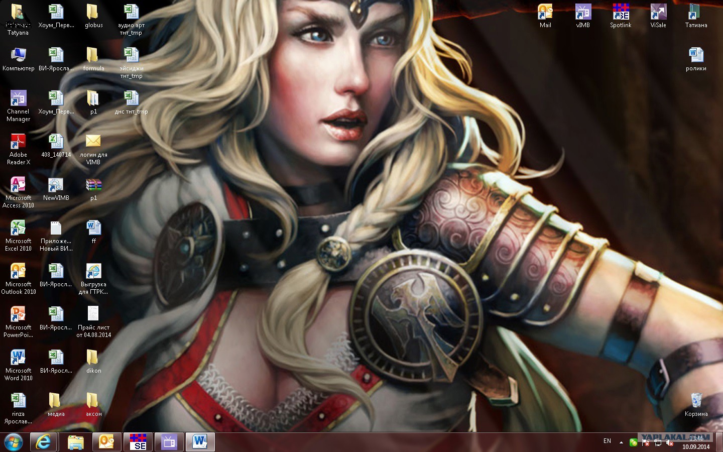The image size is (723, 452).
Task: Launch Microsoft PowerPoint desktop shortcut
Action: (x=18, y=322)
